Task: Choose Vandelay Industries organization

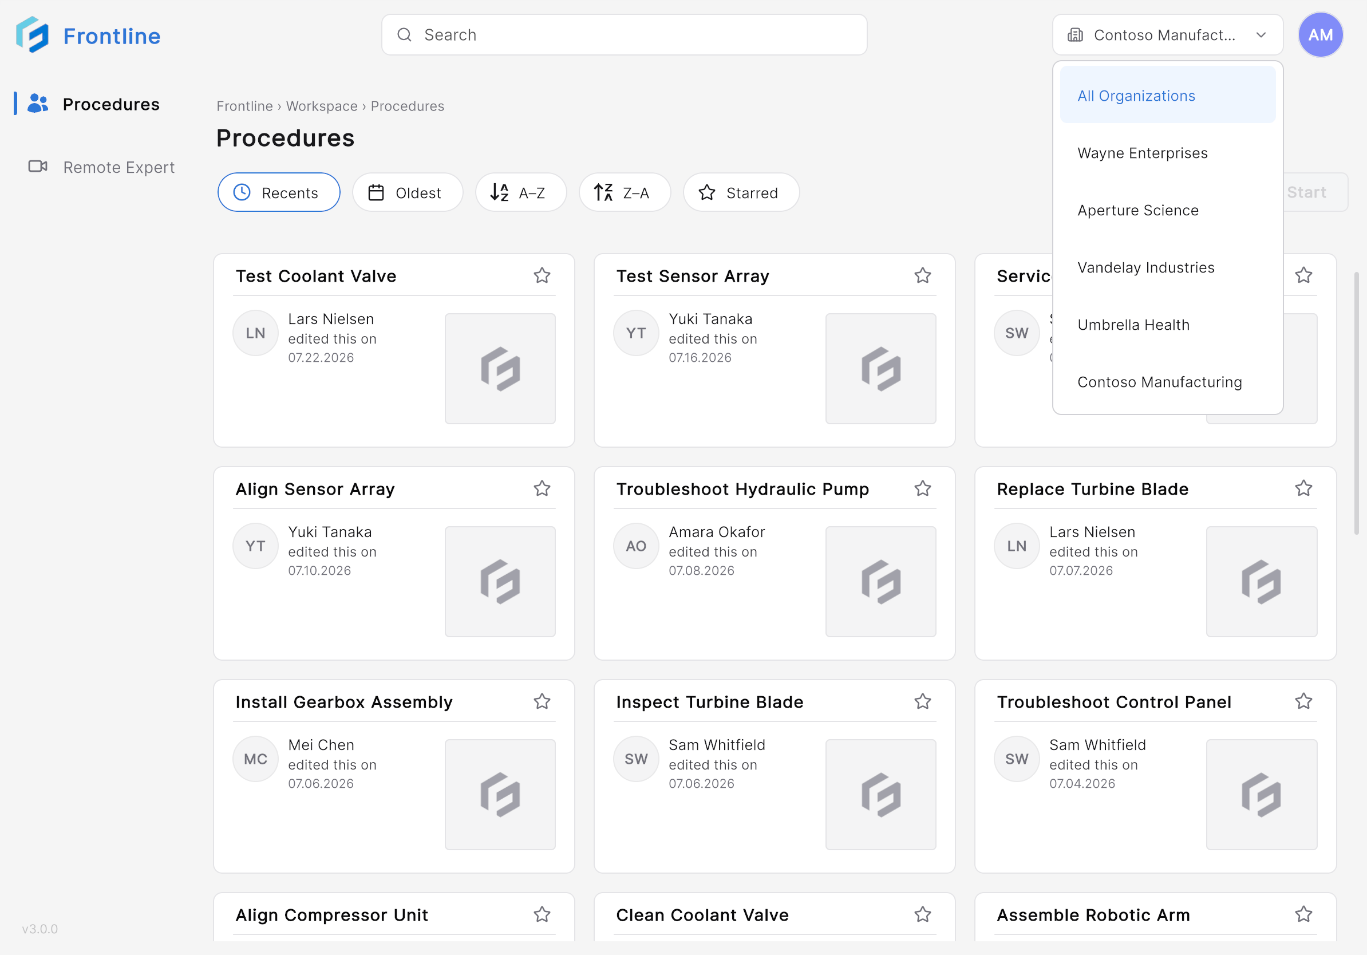Action: pos(1167,267)
